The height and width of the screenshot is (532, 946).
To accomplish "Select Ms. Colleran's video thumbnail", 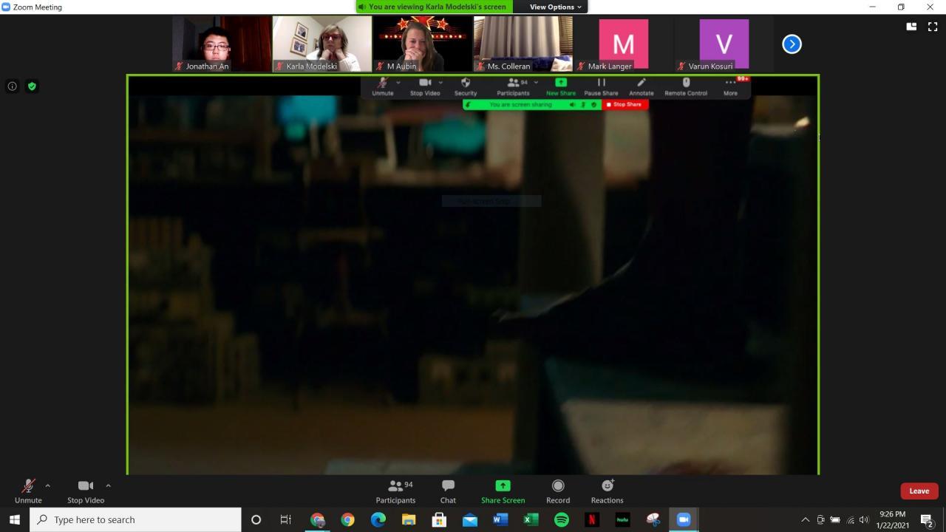I will point(523,44).
